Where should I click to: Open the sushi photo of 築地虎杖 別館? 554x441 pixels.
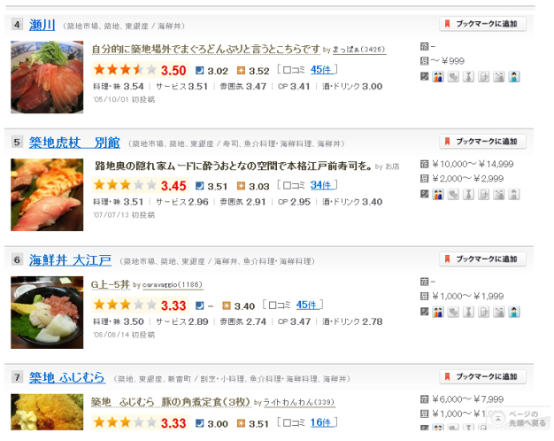click(47, 195)
